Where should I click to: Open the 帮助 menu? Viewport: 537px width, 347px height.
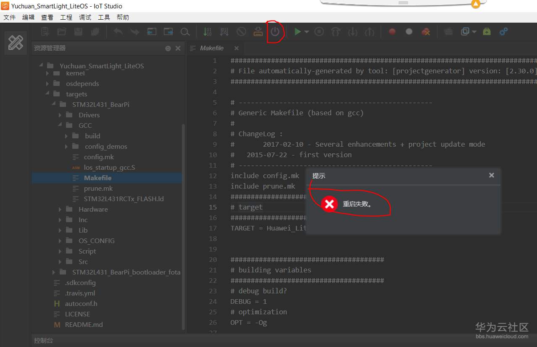tap(123, 17)
